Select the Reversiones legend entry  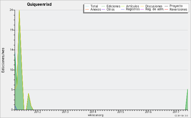tap(178, 9)
